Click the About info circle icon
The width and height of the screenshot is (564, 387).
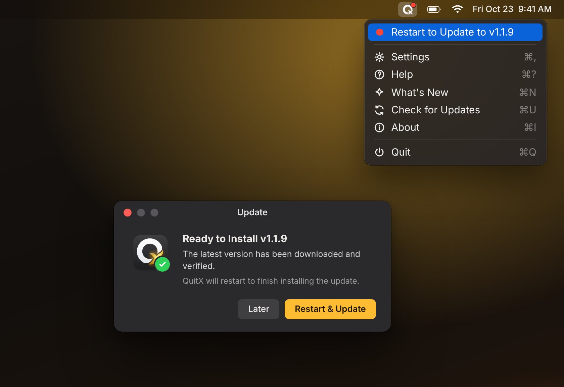(379, 127)
